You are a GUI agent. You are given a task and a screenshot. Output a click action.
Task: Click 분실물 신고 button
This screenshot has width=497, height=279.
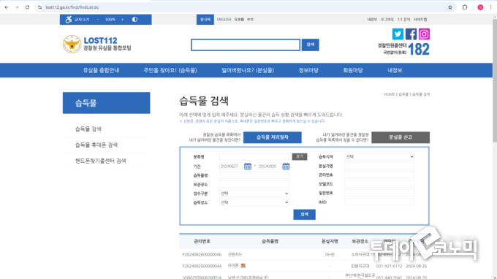tap(401, 137)
